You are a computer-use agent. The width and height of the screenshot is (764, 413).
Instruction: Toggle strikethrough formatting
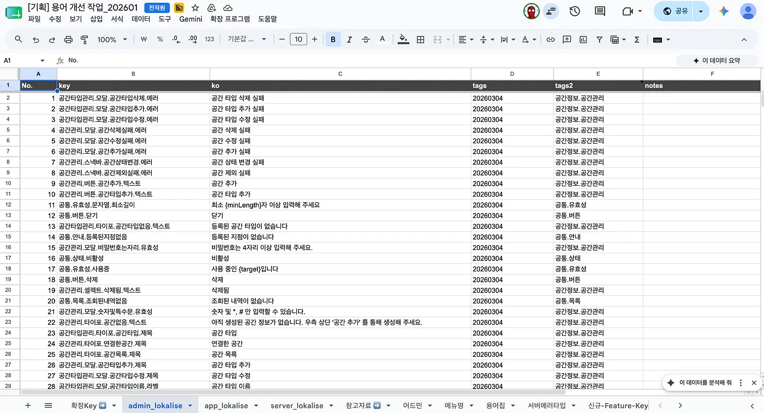click(x=366, y=39)
